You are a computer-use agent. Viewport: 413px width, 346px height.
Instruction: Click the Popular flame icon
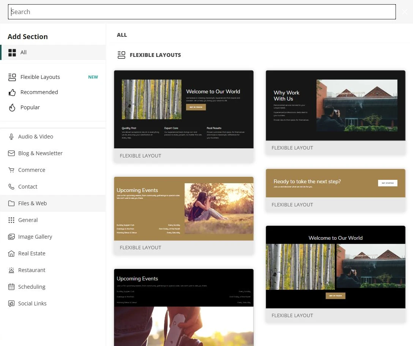pyautogui.click(x=12, y=107)
